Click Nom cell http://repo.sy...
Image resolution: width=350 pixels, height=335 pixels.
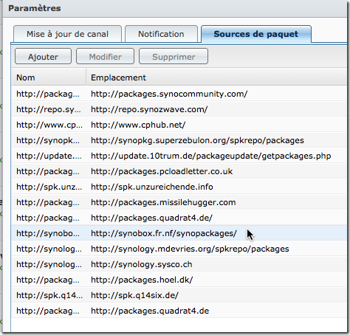pyautogui.click(x=49, y=109)
